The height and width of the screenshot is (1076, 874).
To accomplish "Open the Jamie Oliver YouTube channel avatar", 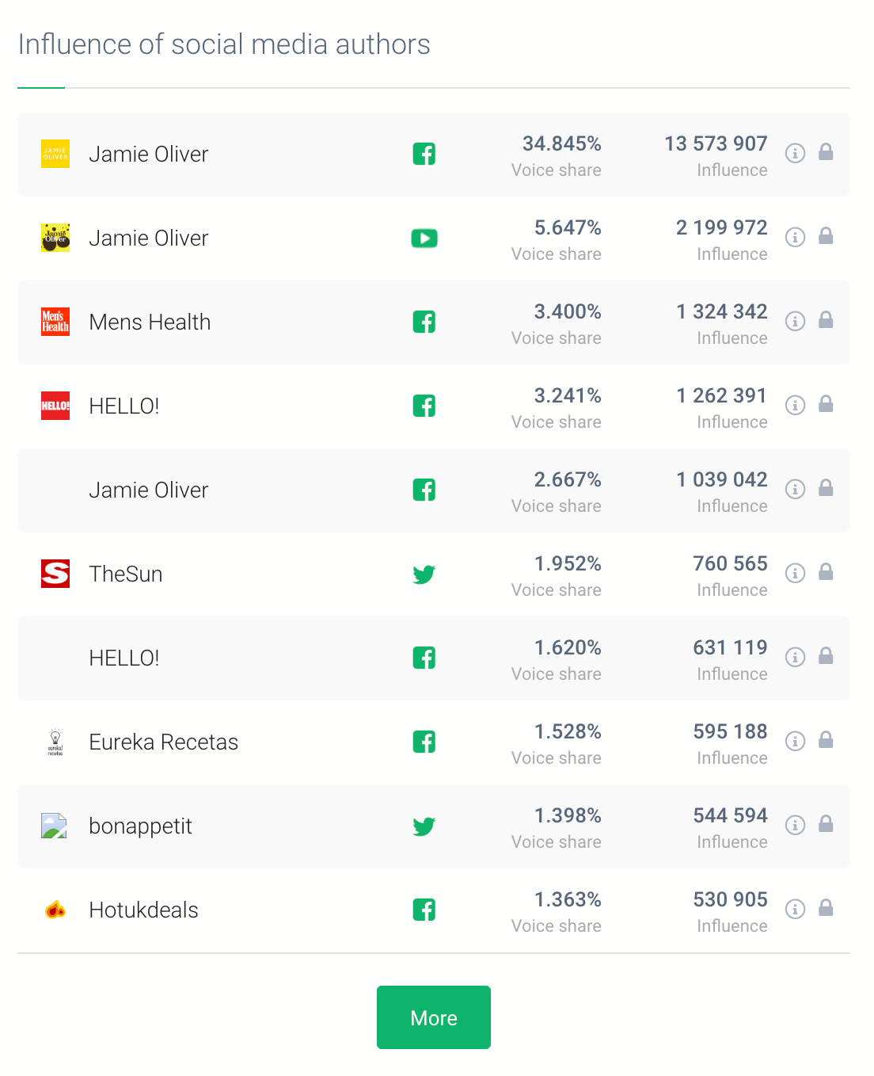I will [x=55, y=238].
